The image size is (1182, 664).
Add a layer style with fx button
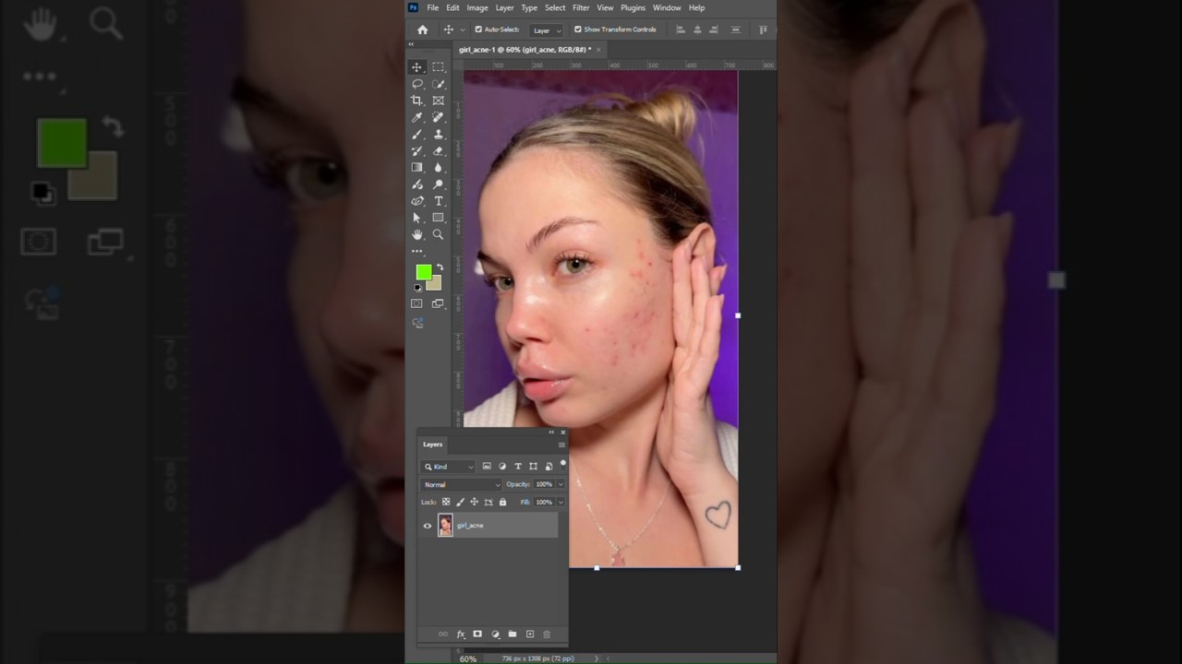click(460, 634)
